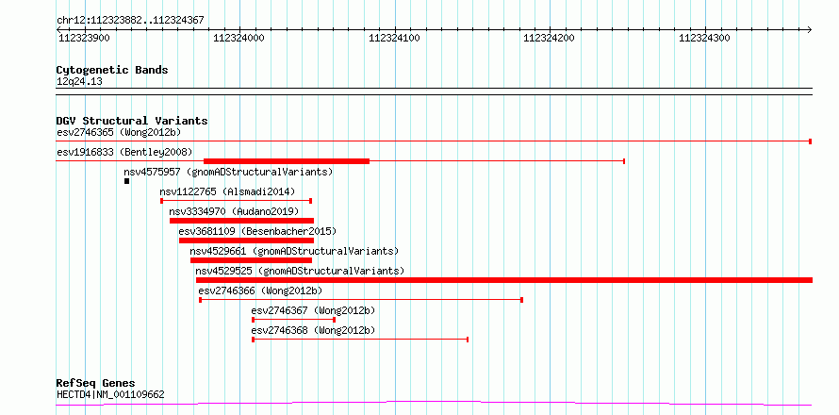The width and height of the screenshot is (839, 415).
Task: Click the esv2746365 right end marker
Action: click(811, 141)
